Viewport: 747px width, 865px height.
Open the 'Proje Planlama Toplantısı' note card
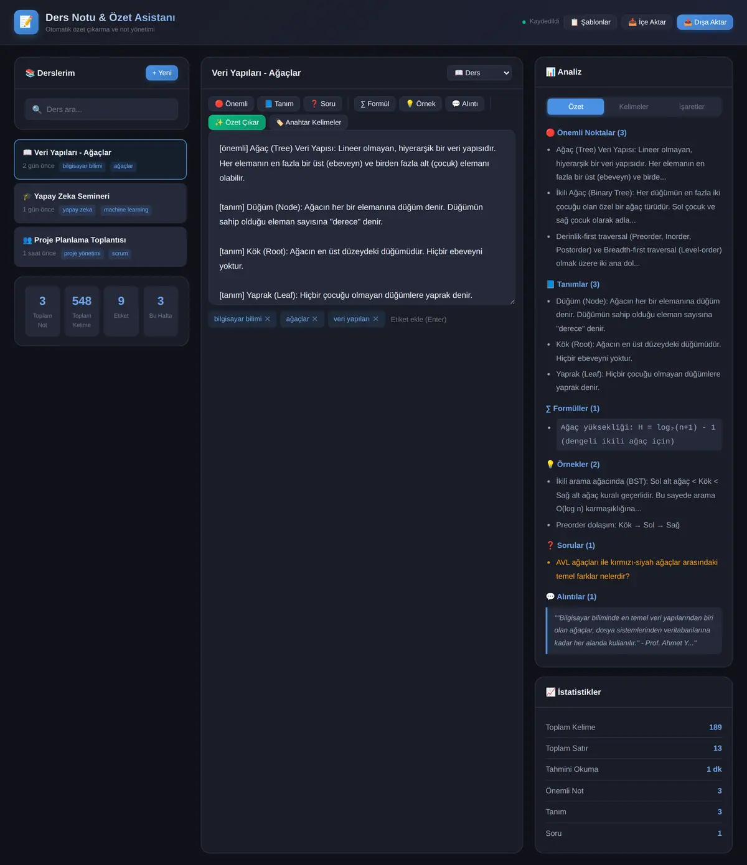point(100,246)
